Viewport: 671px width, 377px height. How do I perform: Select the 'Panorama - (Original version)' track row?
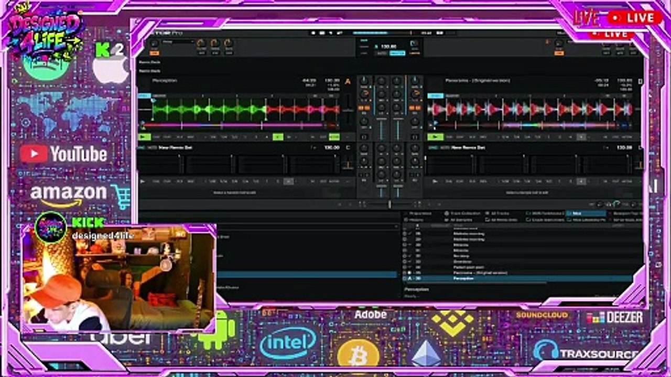517,273
